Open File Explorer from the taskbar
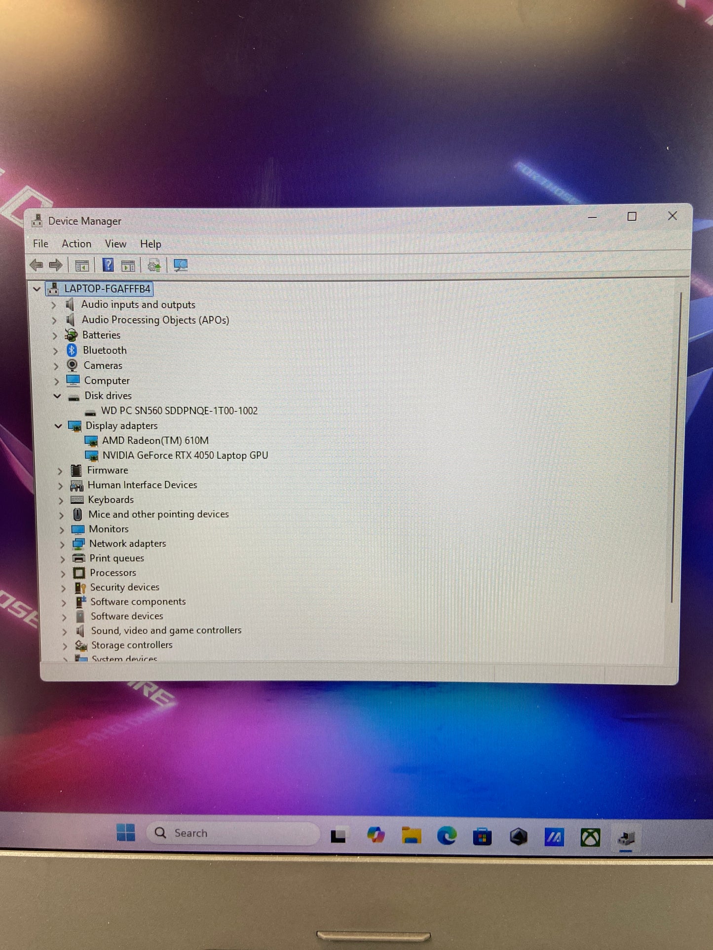The image size is (713, 950). (412, 836)
